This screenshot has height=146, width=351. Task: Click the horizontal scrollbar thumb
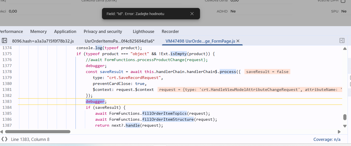(38, 132)
